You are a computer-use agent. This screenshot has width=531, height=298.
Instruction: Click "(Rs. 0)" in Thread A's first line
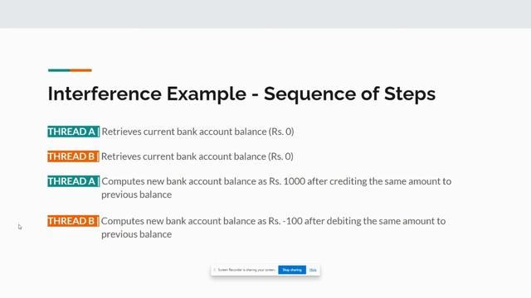(281, 132)
